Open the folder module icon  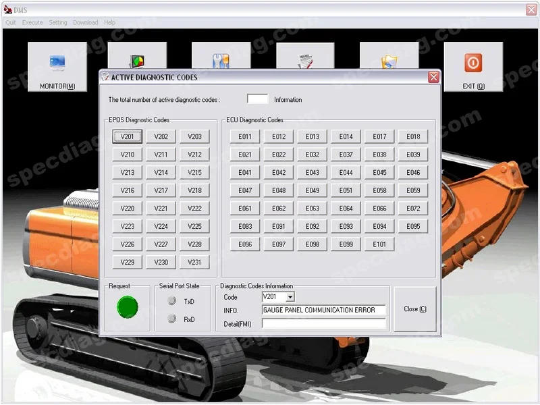pyautogui.click(x=389, y=59)
